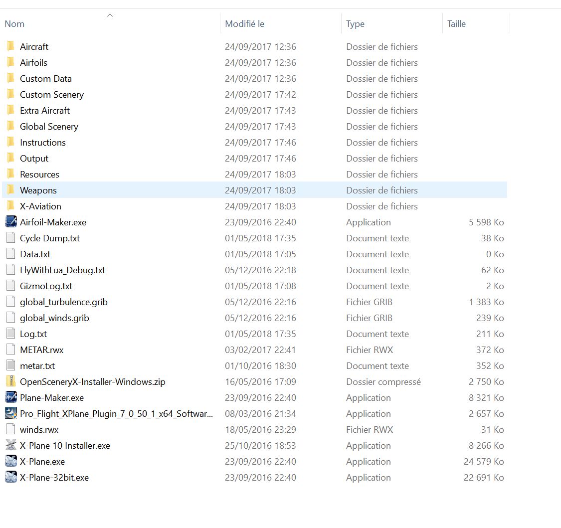Viewport: 561px width, 528px height.
Task: Select the global_winds.grib file icon
Action: pyautogui.click(x=11, y=318)
